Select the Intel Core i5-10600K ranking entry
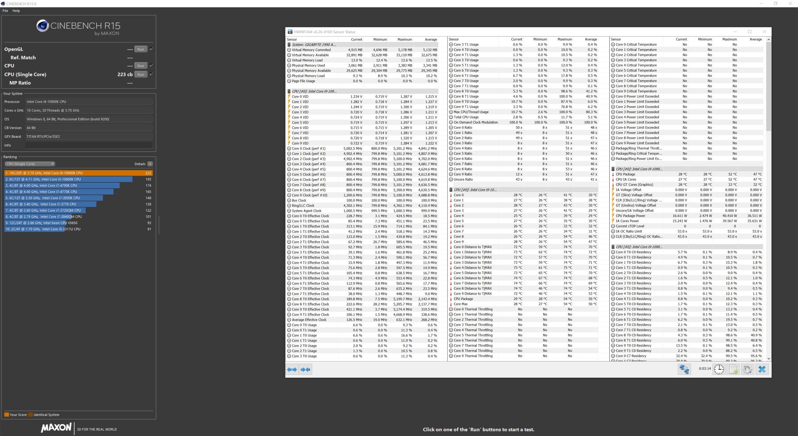This screenshot has width=798, height=436. click(79, 179)
